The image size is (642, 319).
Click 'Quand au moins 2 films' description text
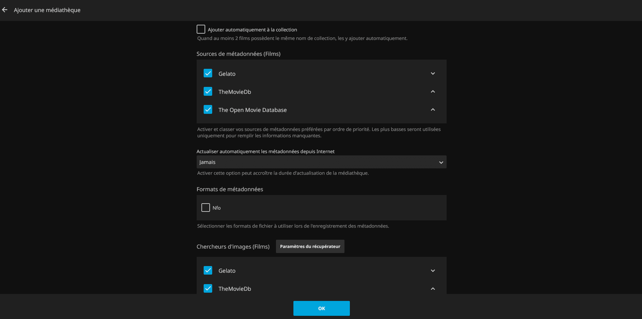point(302,38)
